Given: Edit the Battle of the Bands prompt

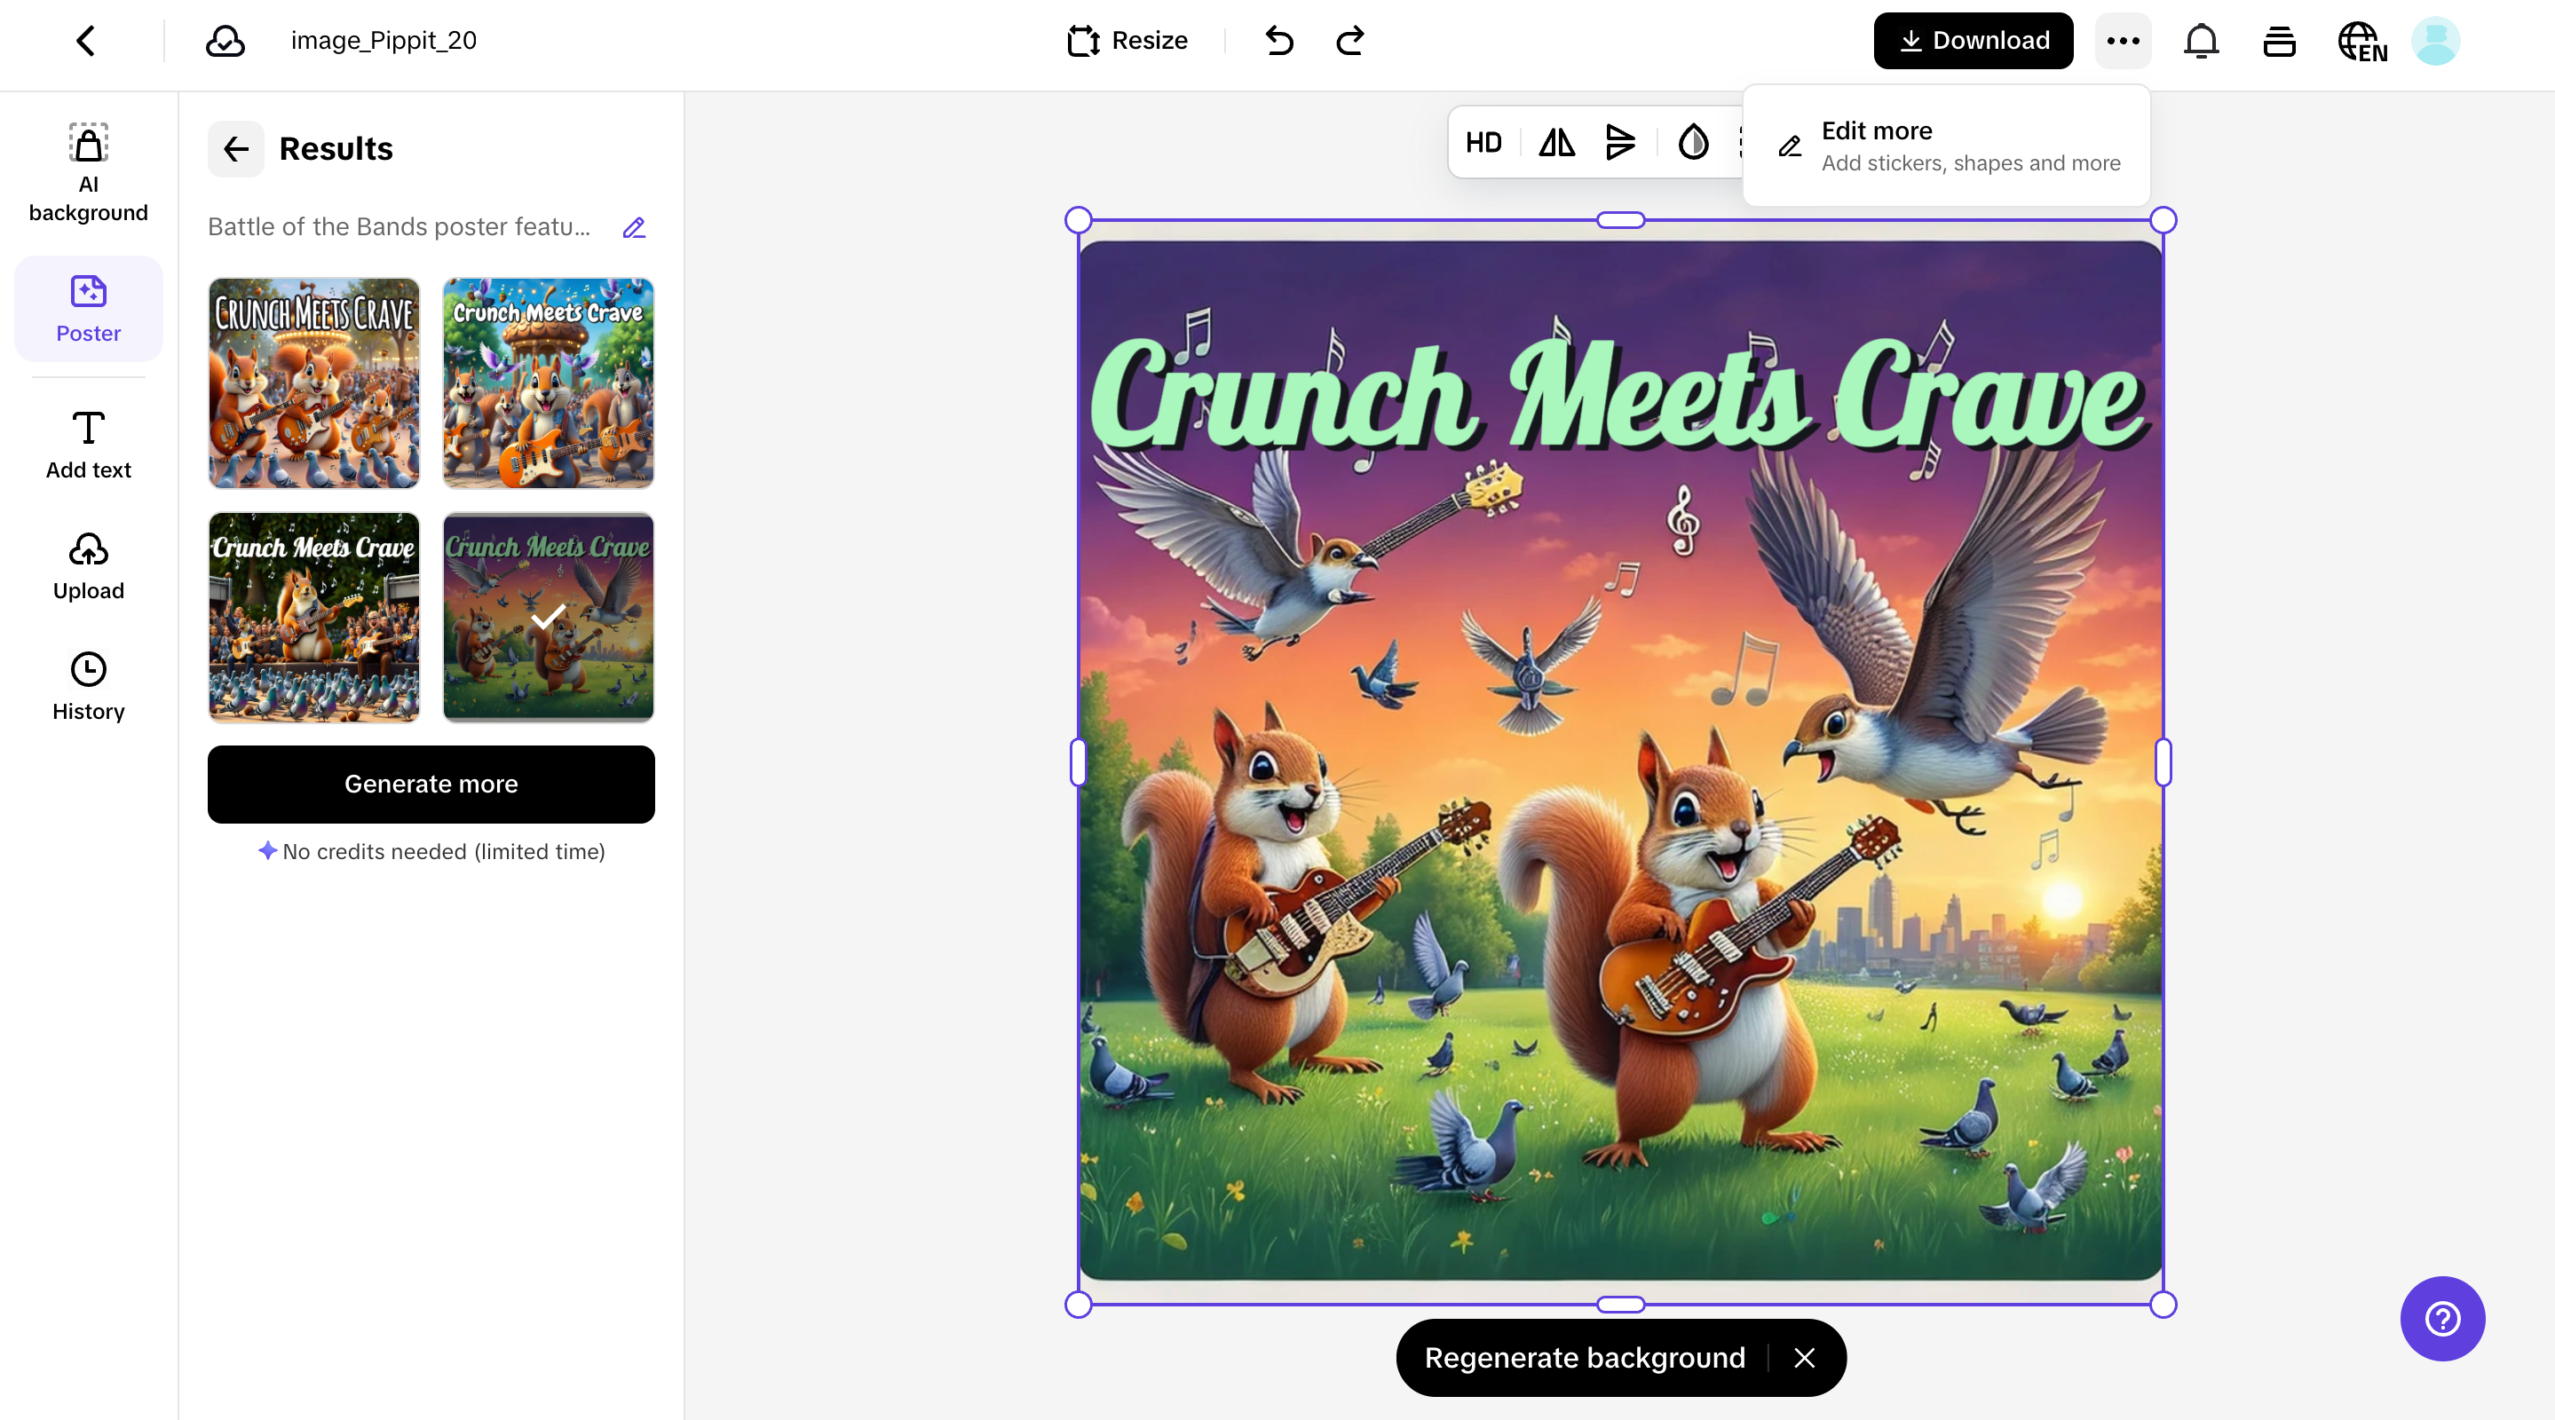Looking at the screenshot, I should click(x=634, y=227).
